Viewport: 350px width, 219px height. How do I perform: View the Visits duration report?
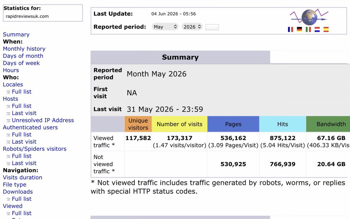point(22,178)
